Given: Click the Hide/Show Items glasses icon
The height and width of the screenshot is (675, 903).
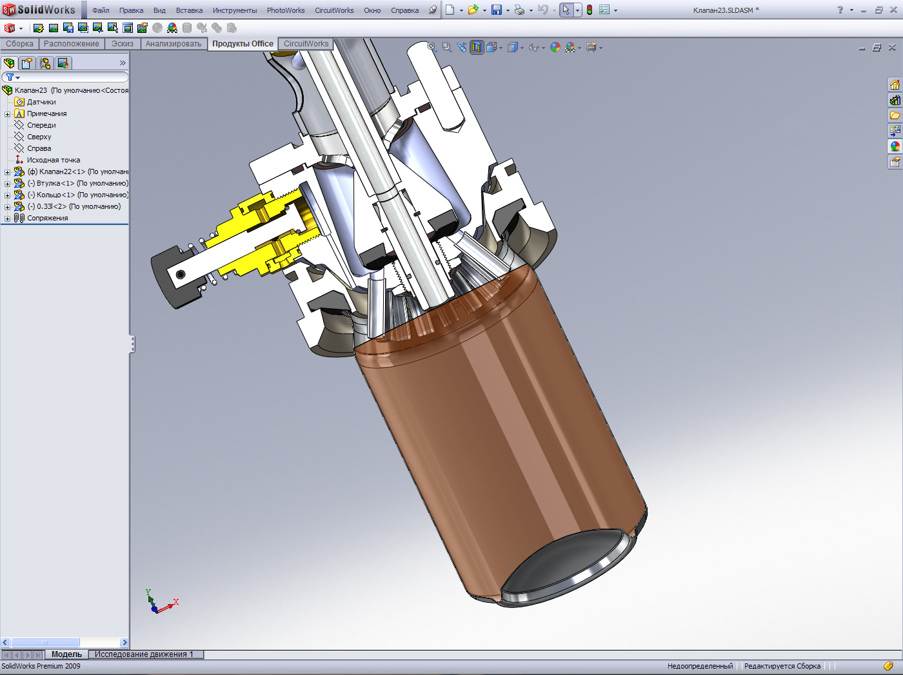Looking at the screenshot, I should point(533,47).
